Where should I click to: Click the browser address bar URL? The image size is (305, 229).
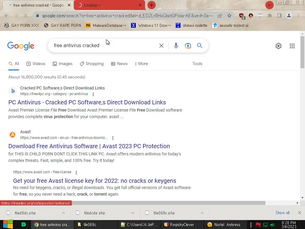127,16
